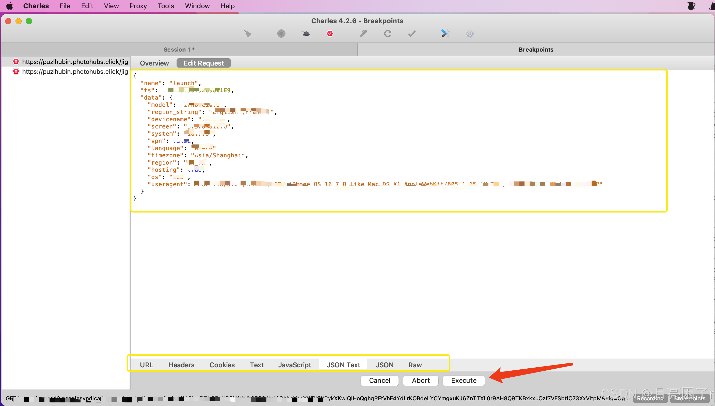Select the Overview tab

[x=154, y=63]
